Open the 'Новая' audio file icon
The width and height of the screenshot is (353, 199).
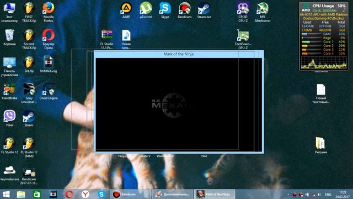pos(126,39)
